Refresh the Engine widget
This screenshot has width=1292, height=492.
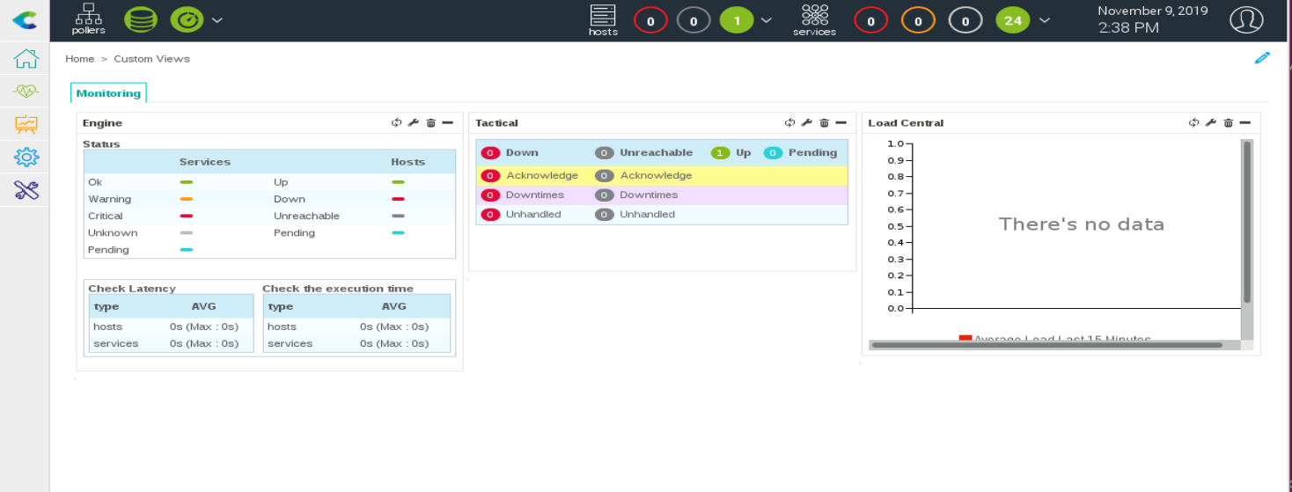pos(396,123)
